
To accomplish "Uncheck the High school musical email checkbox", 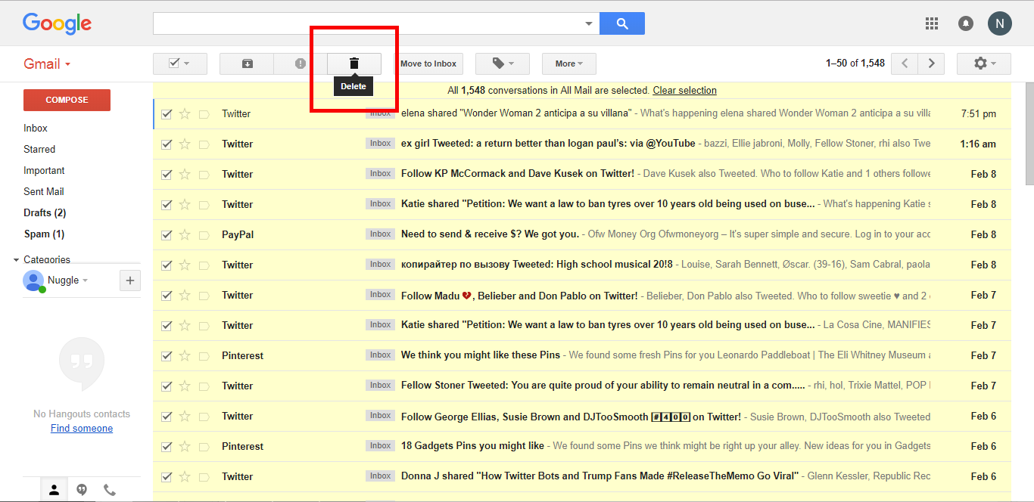I will (x=167, y=265).
